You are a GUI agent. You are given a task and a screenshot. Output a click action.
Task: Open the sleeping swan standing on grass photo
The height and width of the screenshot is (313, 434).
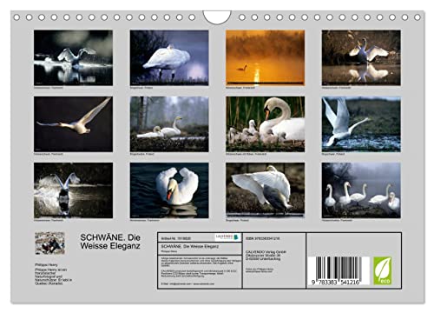[x=169, y=57]
